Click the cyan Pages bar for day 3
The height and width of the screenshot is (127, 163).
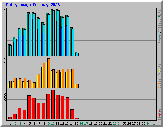[x=20, y=43]
